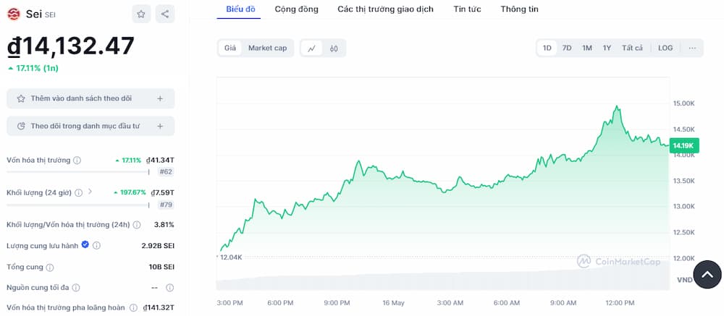724x316 pixels.
Task: Click the Vốn hóa thị trường rank slider bar
Action: click(x=77, y=171)
